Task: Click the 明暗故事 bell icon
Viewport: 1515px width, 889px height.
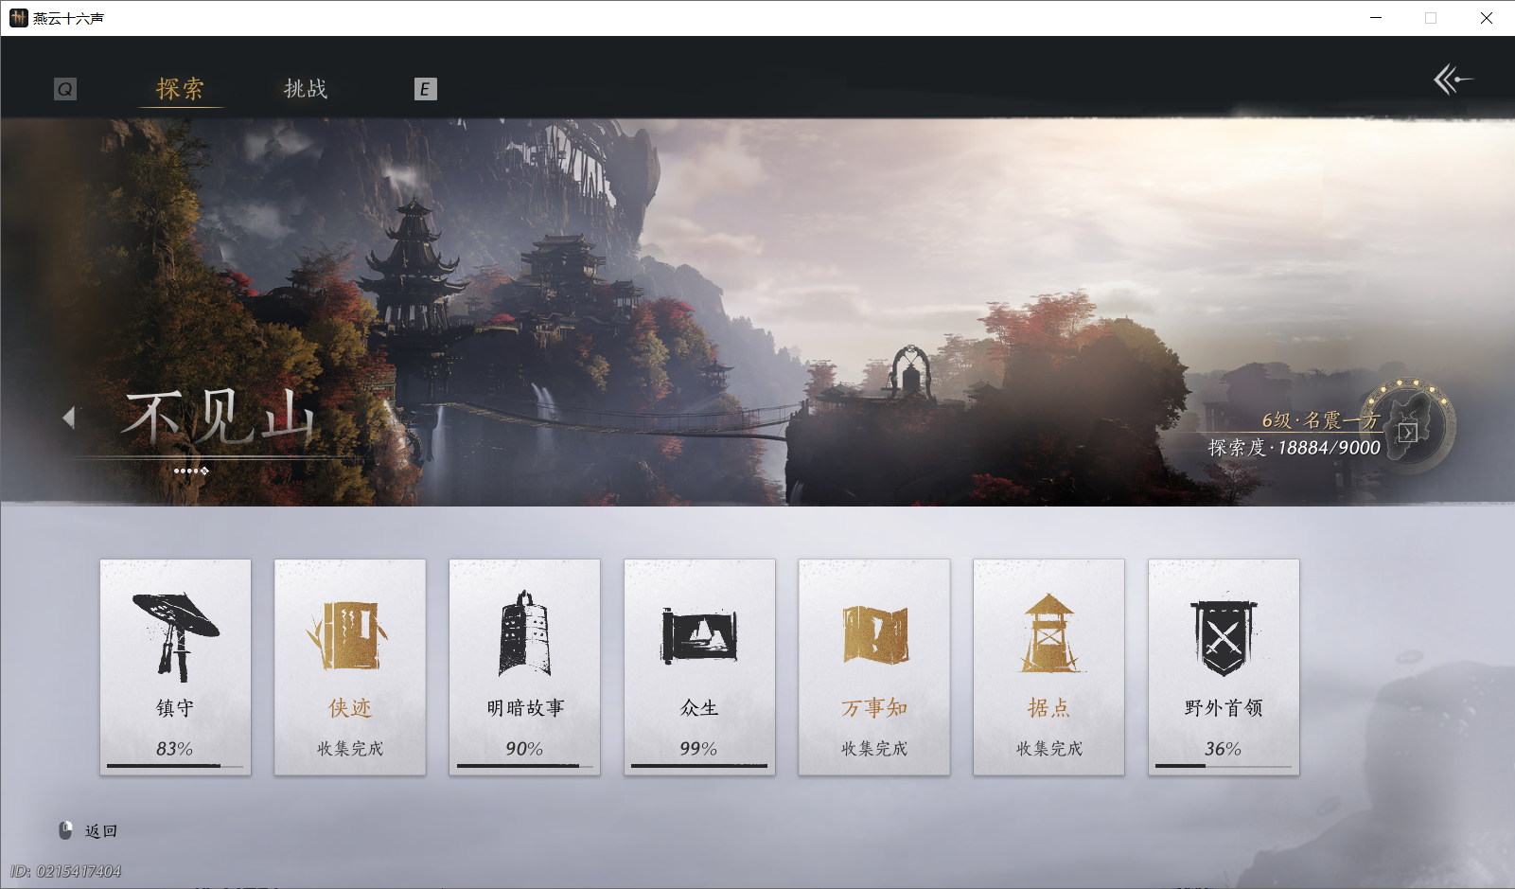Action: [x=524, y=630]
